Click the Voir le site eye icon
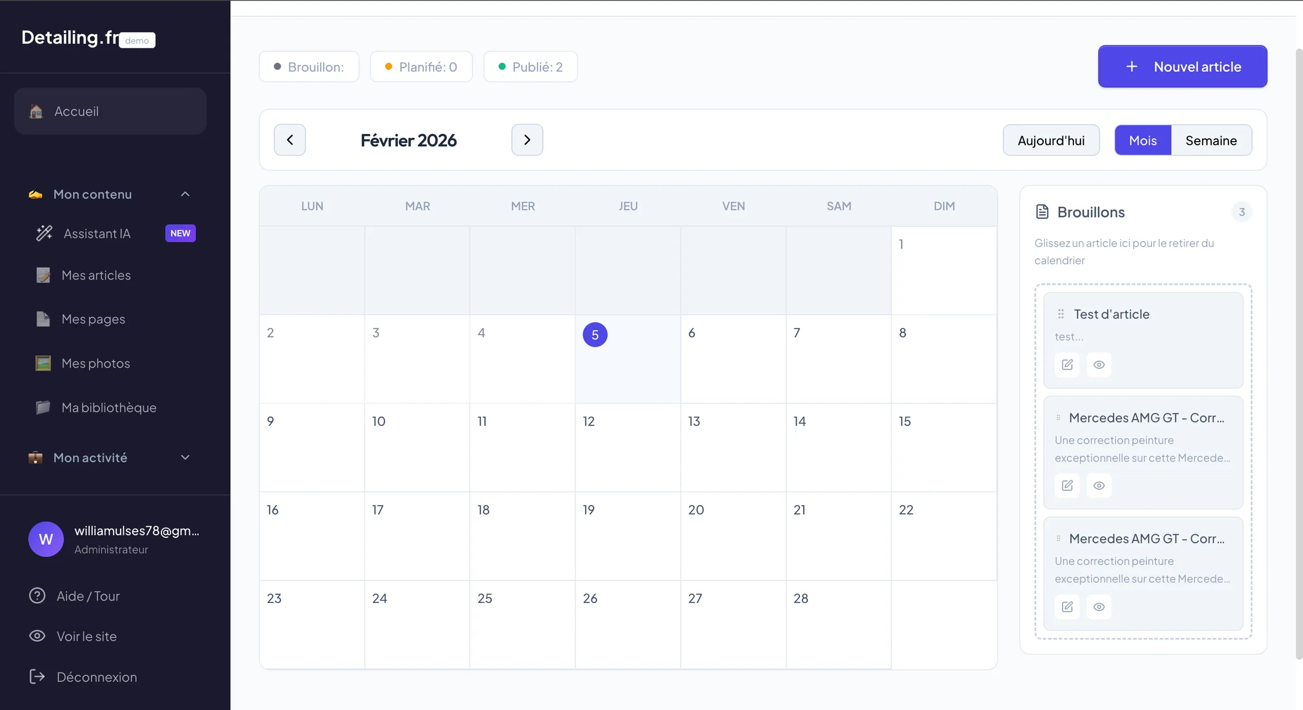This screenshot has width=1303, height=710. coord(37,636)
